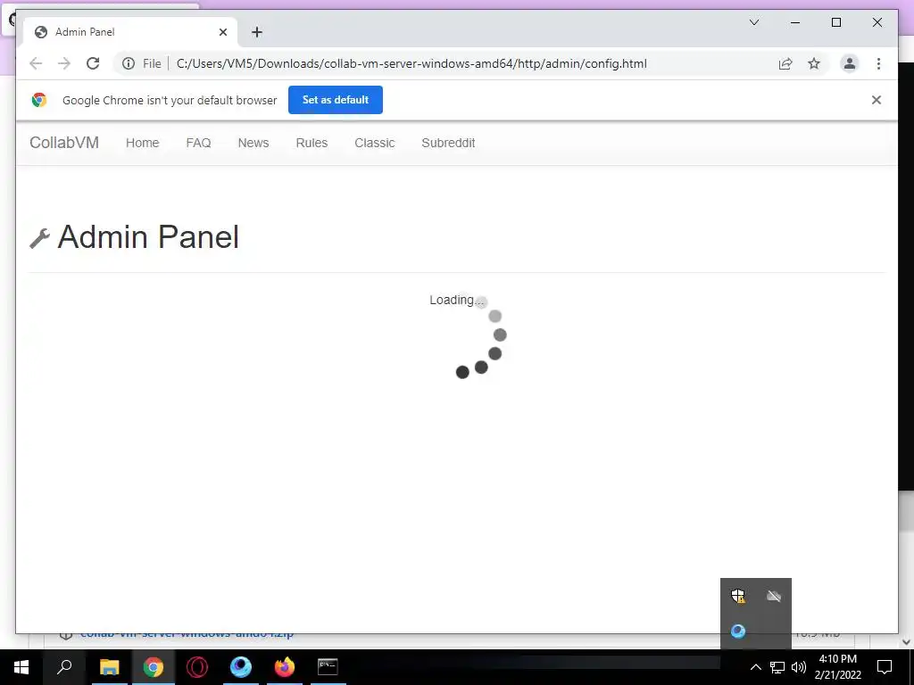The width and height of the screenshot is (914, 685).
Task: Open the Subreddit navigation link
Action: pyautogui.click(x=448, y=143)
